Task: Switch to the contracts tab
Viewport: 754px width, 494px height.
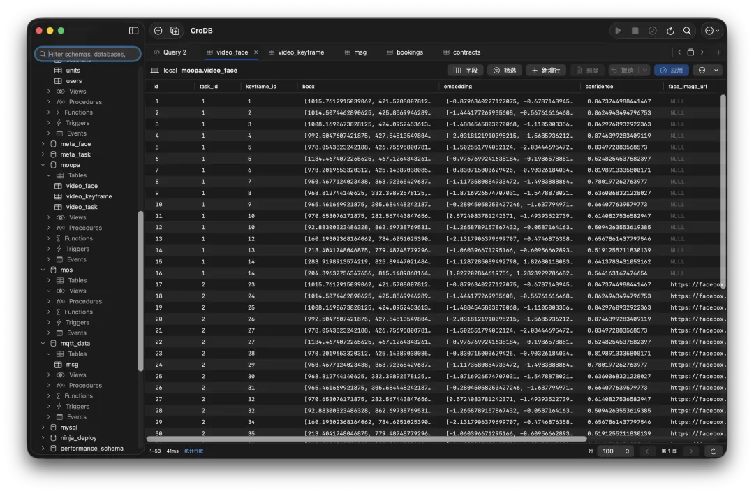Action: point(461,52)
